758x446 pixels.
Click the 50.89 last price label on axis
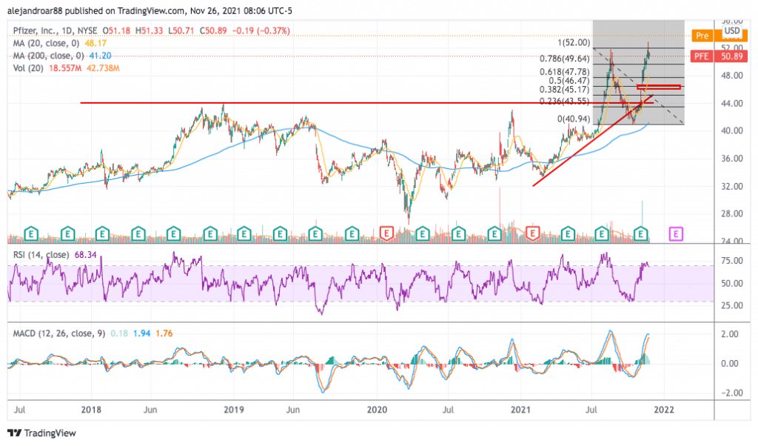pyautogui.click(x=731, y=56)
